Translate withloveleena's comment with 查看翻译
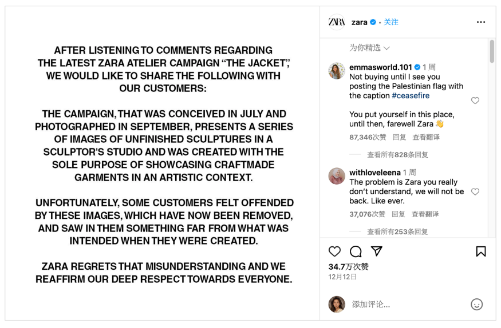This screenshot has width=501, height=328. click(x=425, y=214)
